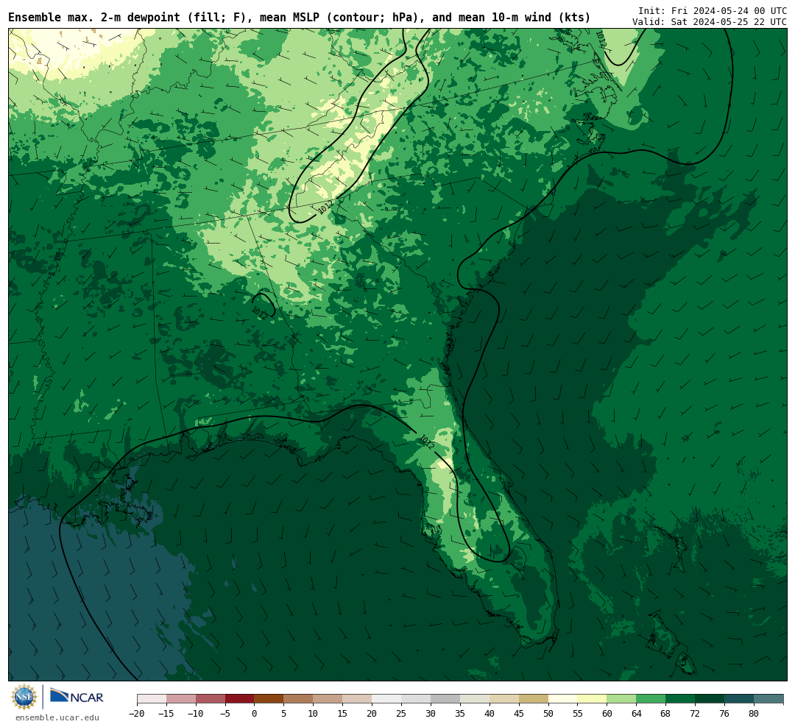Select the map title about ensemble max dewpoint
795x727 pixels.
click(x=299, y=18)
